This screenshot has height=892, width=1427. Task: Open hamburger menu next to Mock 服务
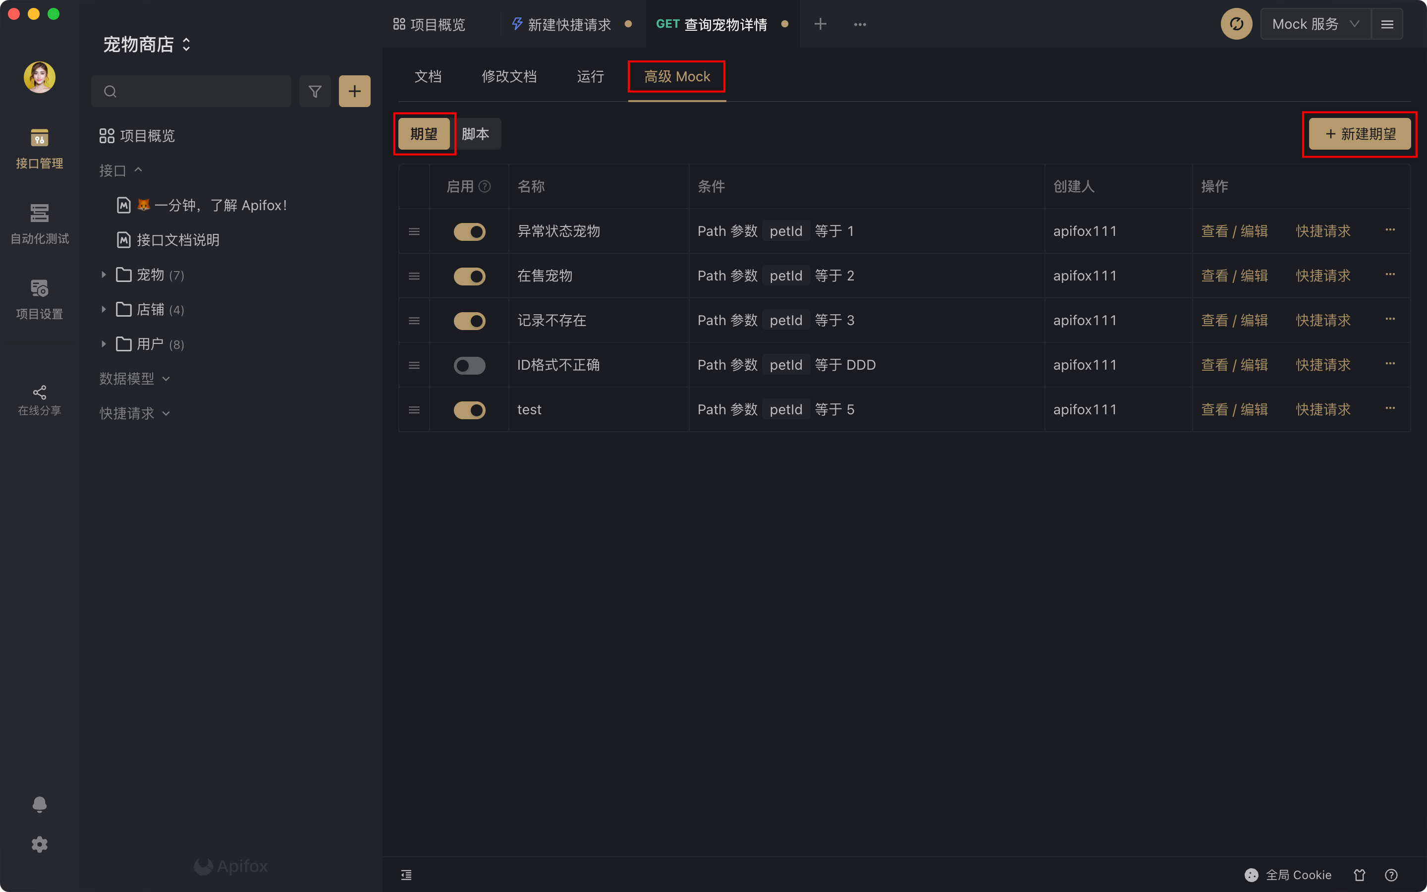pos(1387,24)
